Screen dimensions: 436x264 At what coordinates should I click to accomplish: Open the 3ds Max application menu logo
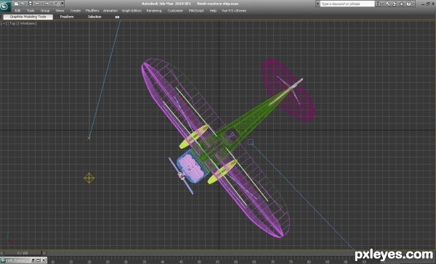click(x=5, y=6)
